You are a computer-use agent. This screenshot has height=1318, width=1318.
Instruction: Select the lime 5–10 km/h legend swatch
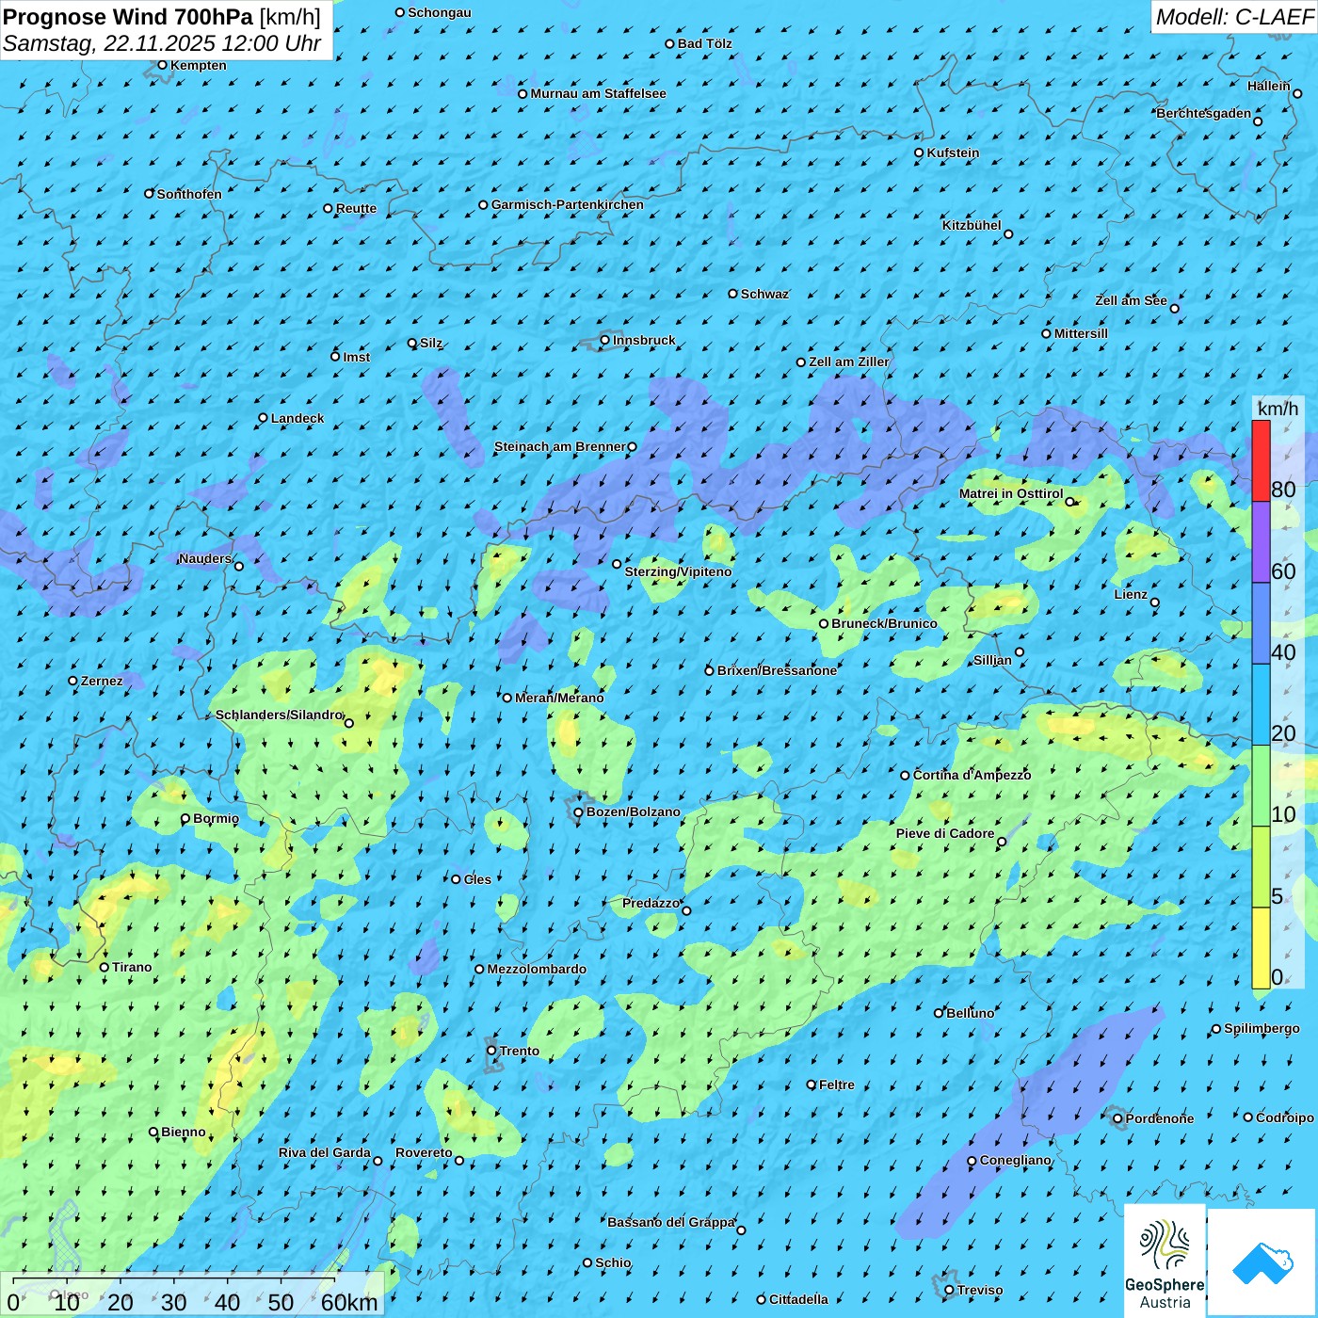(1261, 867)
